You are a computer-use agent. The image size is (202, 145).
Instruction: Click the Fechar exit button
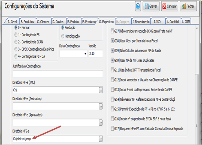point(188,6)
